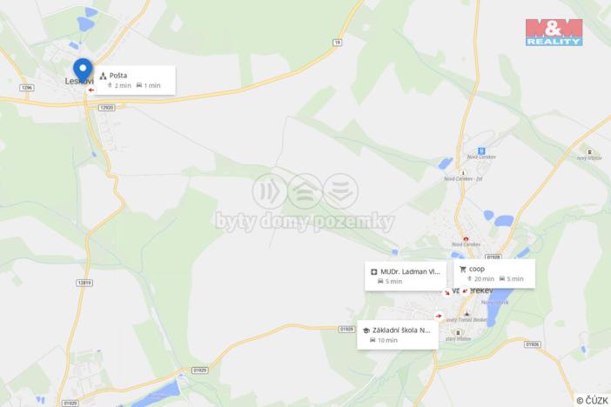Click the nový hřbitov cemetery icon
The height and width of the screenshot is (407, 611).
click(589, 152)
